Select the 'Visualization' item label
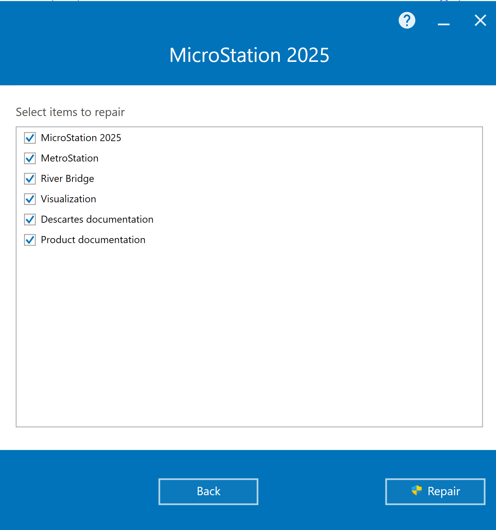Viewport: 496px width, 530px height. 68,199
